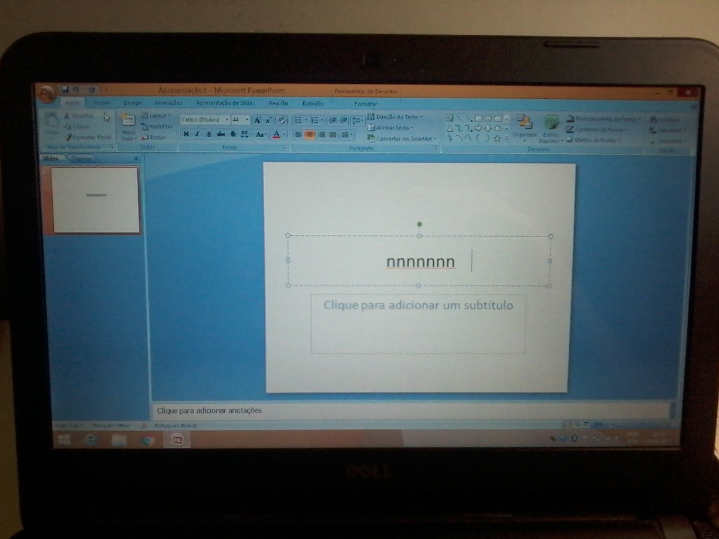Screen dimensions: 719x539
Task: Toggle strikethrough (abc) formatting
Action: (x=220, y=134)
